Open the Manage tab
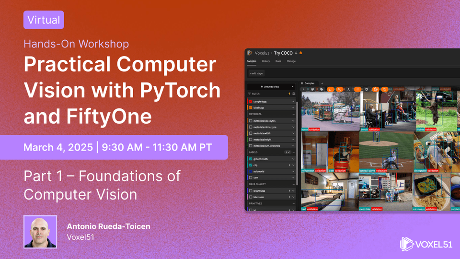This screenshot has height=259, width=460. [291, 61]
